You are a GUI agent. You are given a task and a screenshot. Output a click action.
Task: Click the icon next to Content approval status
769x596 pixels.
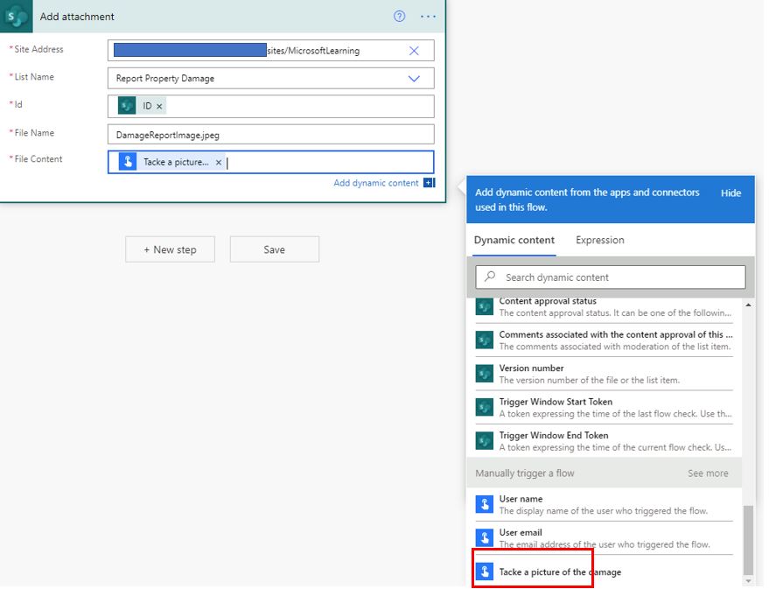(485, 307)
